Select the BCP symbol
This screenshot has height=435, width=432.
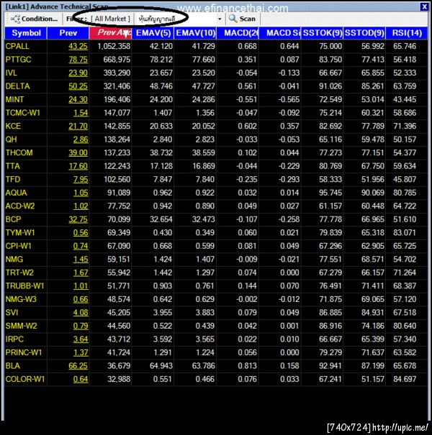[x=14, y=219]
